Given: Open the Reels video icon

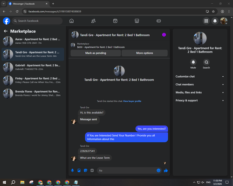Looking at the screenshot, I should [x=115, y=21].
